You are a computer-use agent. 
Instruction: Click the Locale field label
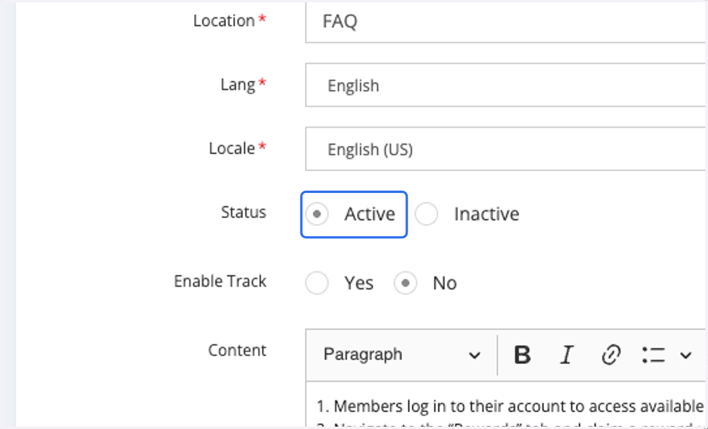(x=232, y=148)
